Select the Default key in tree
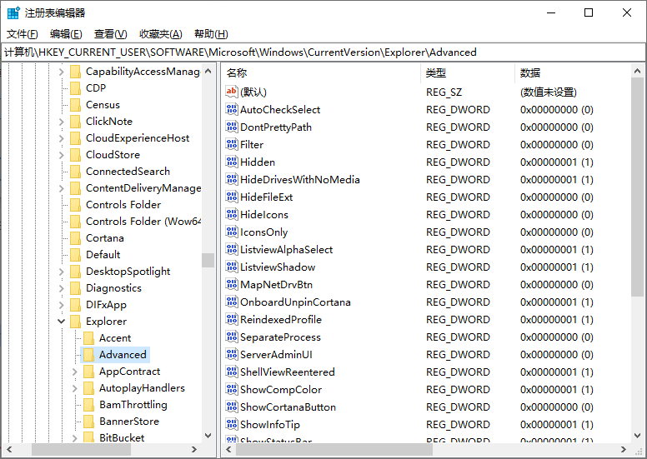This screenshot has width=647, height=459. (103, 254)
